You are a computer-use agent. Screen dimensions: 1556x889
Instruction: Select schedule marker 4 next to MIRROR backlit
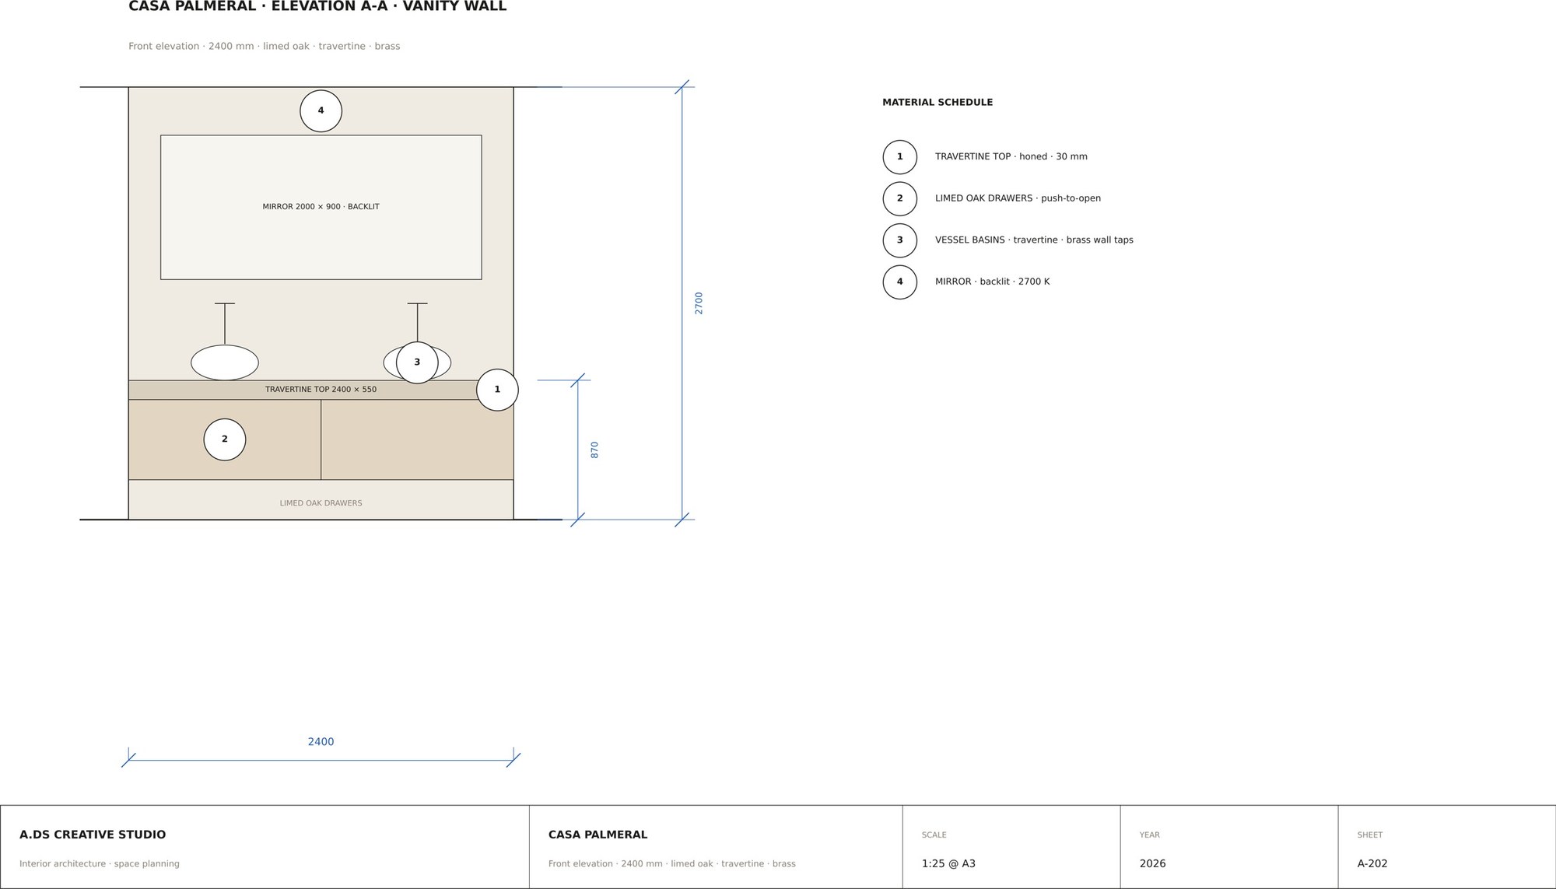pyautogui.click(x=900, y=282)
